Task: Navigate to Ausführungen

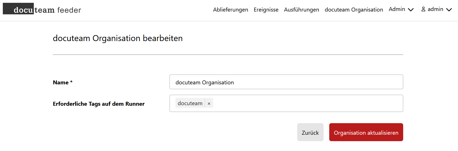Action: (x=301, y=10)
